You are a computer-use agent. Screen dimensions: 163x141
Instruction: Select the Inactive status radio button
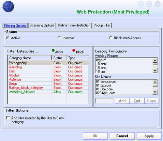pyautogui.click(x=59, y=38)
